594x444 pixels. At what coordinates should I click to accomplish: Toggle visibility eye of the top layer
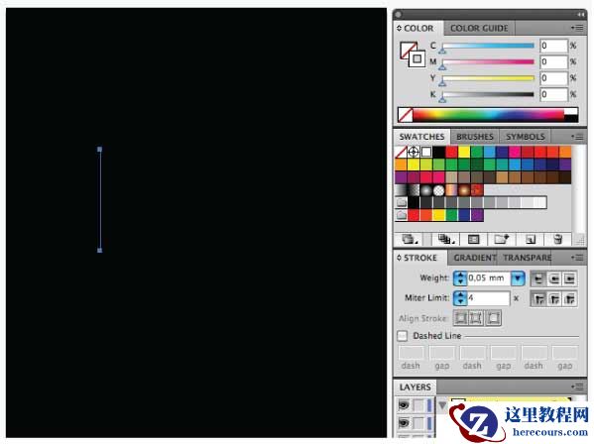(x=404, y=405)
